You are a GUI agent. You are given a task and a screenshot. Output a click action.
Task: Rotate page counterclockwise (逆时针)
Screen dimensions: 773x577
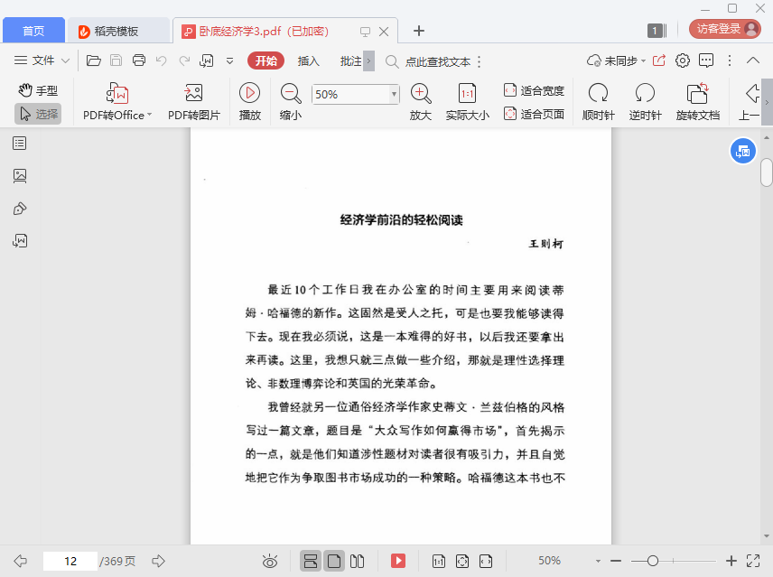[x=645, y=102]
